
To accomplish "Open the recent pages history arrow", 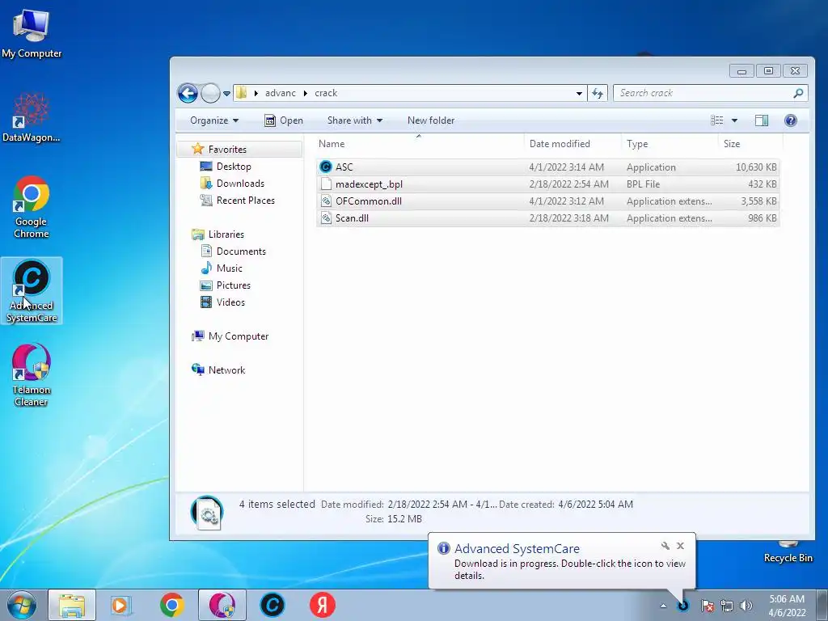I will pyautogui.click(x=226, y=94).
